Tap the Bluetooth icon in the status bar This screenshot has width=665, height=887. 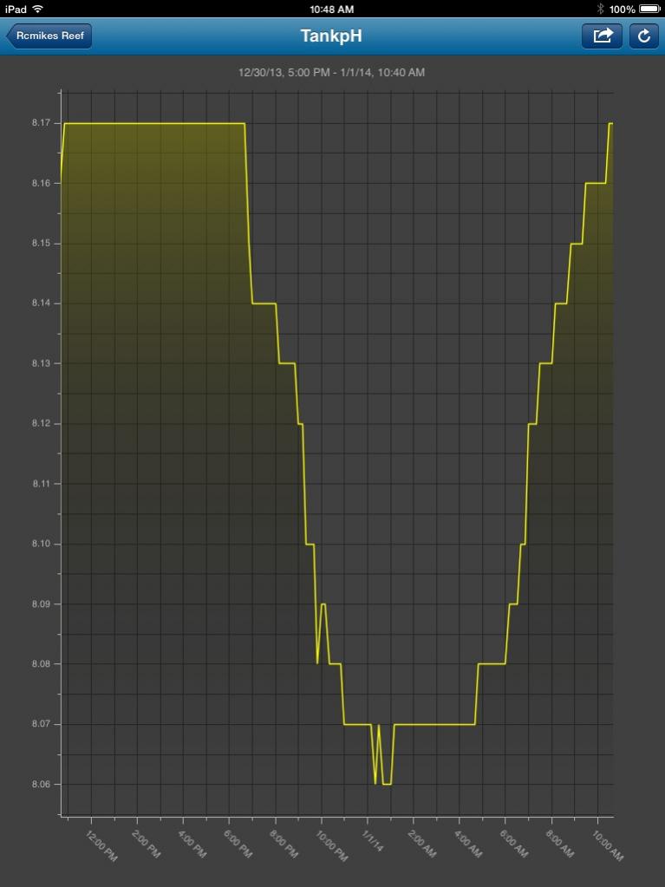(601, 9)
